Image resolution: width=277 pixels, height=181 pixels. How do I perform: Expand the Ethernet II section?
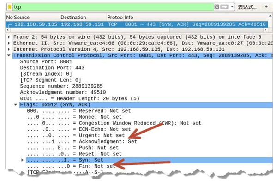click(x=9, y=43)
